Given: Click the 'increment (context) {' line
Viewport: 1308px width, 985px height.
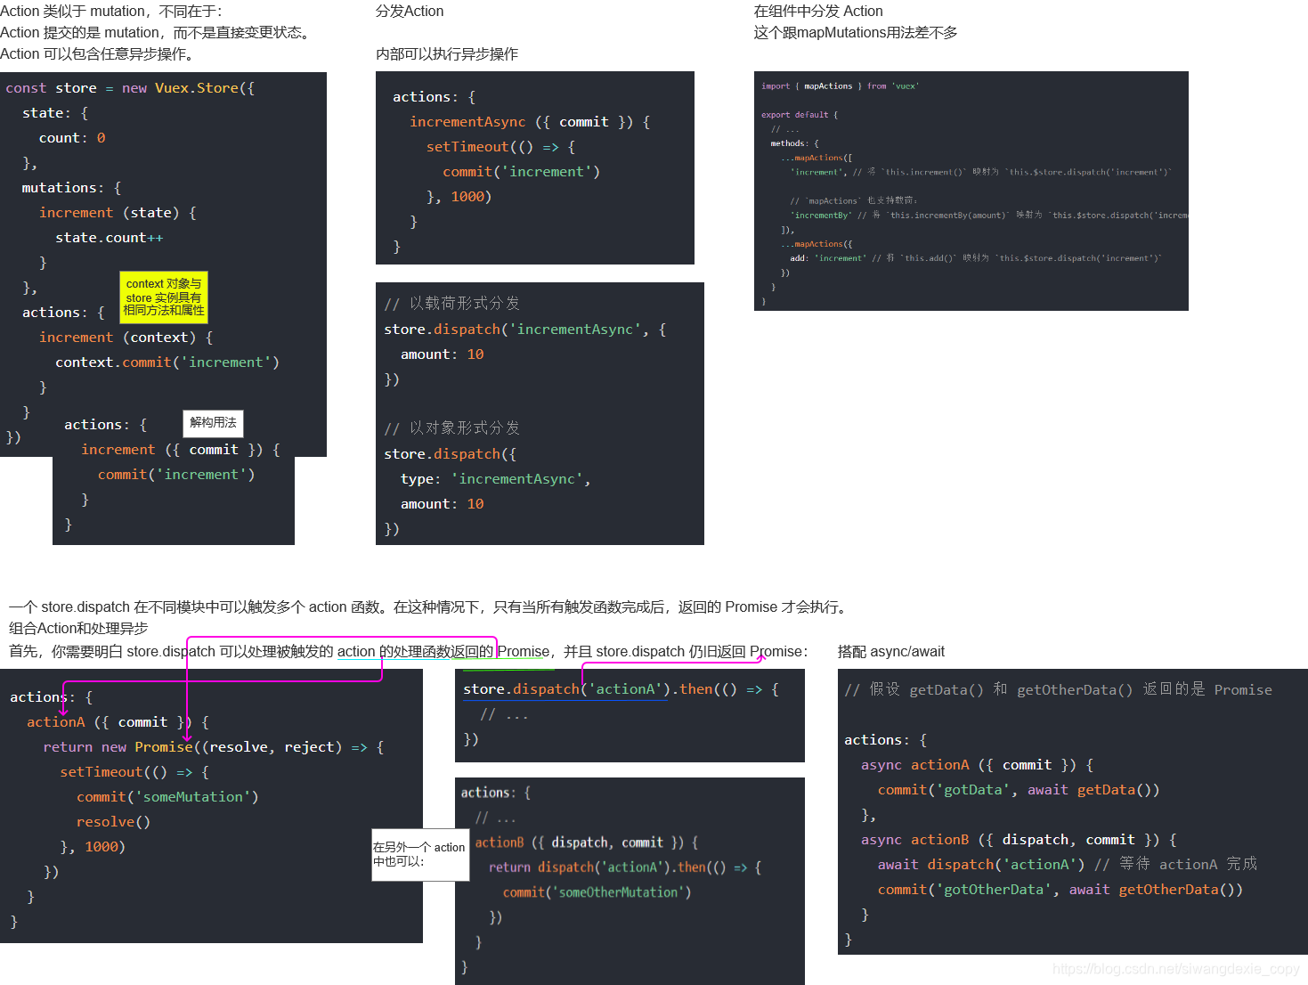Looking at the screenshot, I should 126,338.
